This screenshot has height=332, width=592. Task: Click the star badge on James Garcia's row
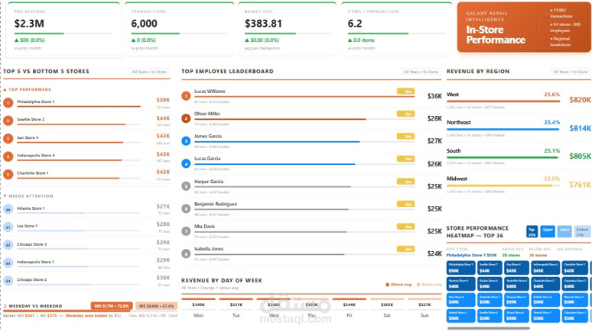405,137
